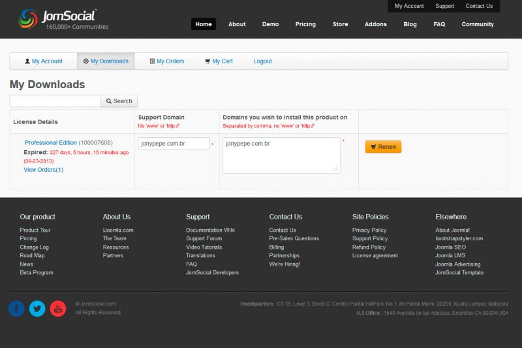The image size is (522, 348).
Task: Click My Account in top bar
Action: click(409, 6)
